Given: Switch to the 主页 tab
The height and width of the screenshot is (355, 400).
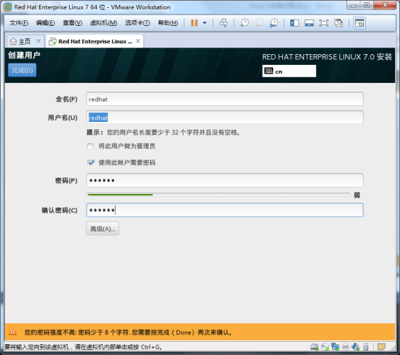Looking at the screenshot, I should 25,41.
